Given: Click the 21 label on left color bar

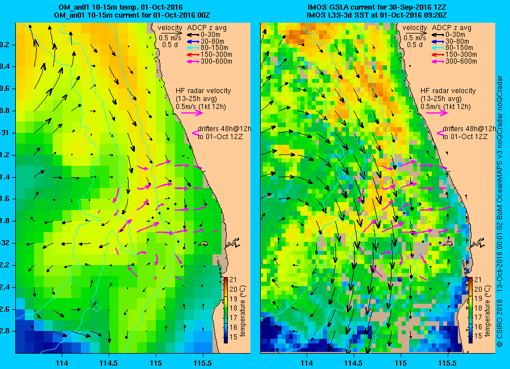Looking at the screenshot, I should pyautogui.click(x=233, y=280).
